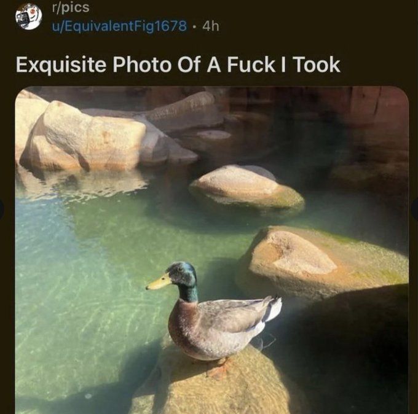Click the 4h post timestamp

coord(211,26)
